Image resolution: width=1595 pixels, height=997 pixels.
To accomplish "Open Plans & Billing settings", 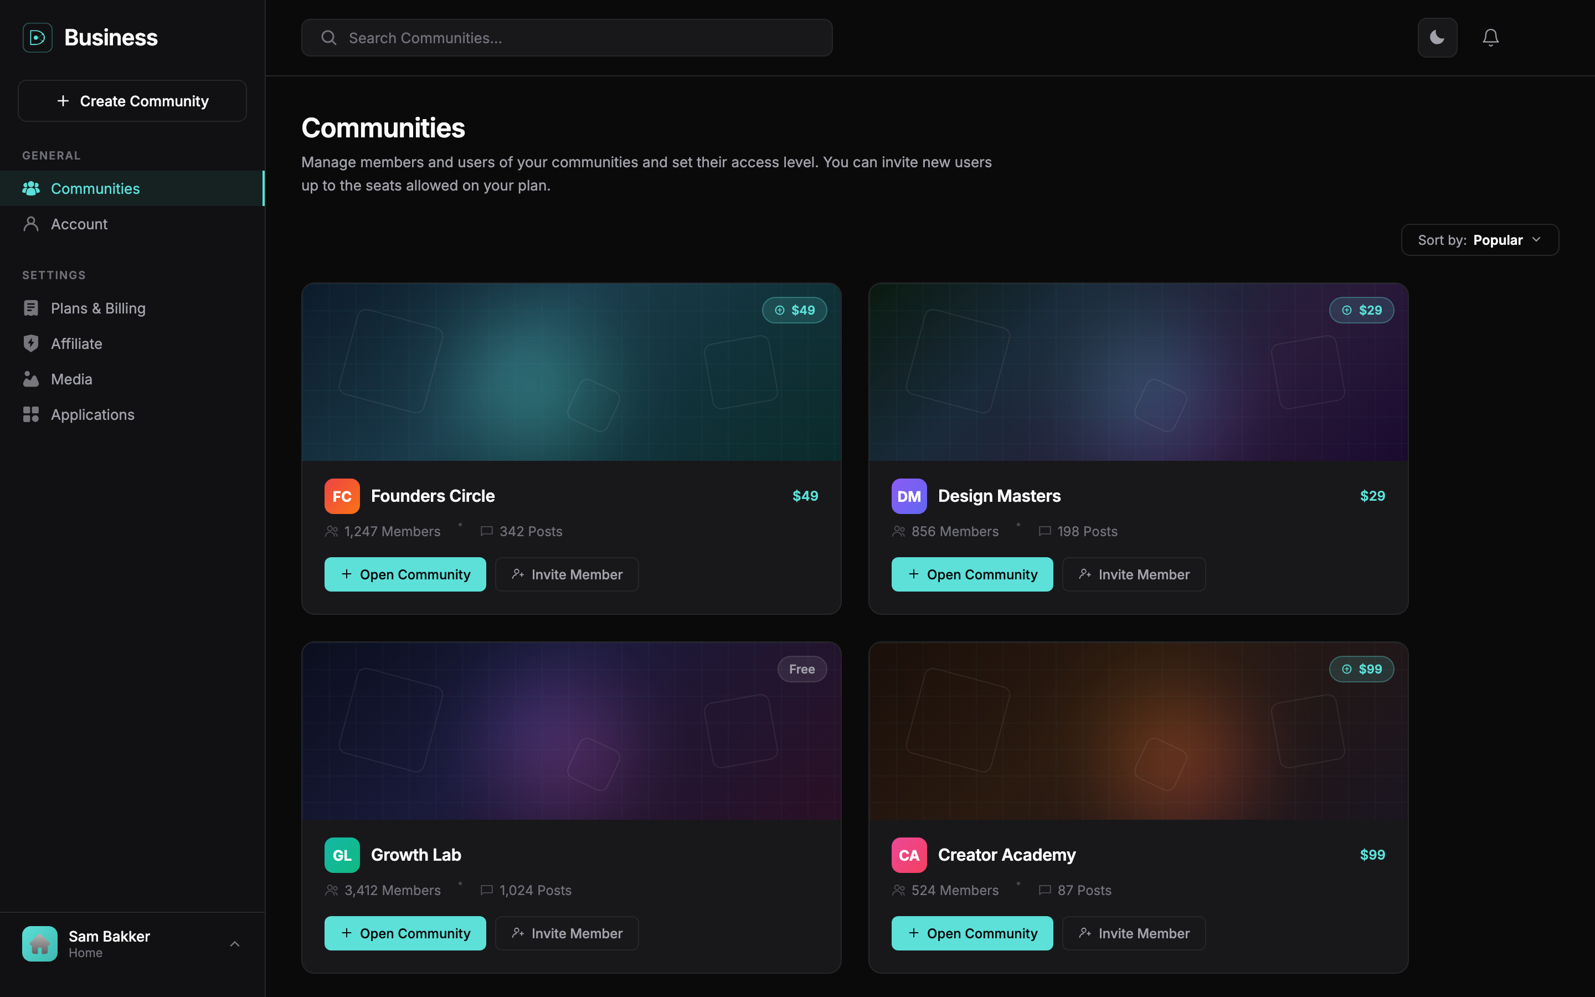I will click(x=98, y=308).
